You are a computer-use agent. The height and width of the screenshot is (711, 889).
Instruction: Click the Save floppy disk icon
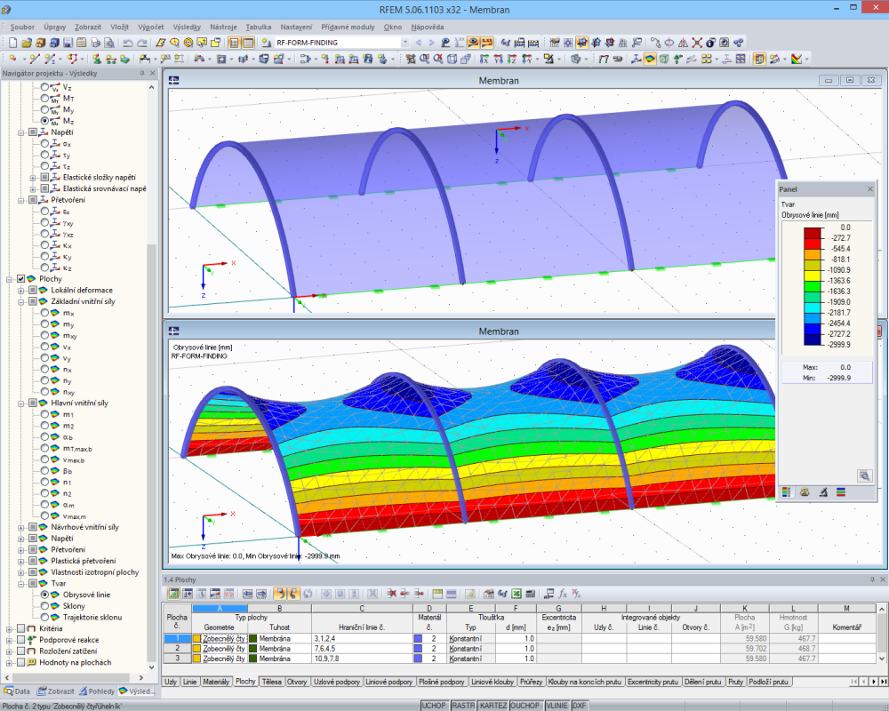(x=68, y=43)
